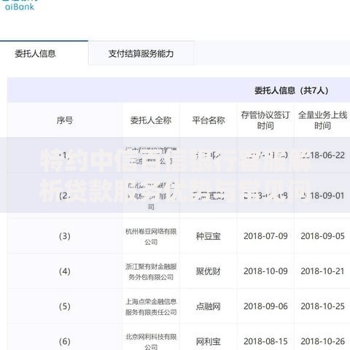Image resolution: width=350 pixels, height=350 pixels.
Task: Click 浙江聚有财金融服务外包有限公司 company name
Action: [x=151, y=272]
